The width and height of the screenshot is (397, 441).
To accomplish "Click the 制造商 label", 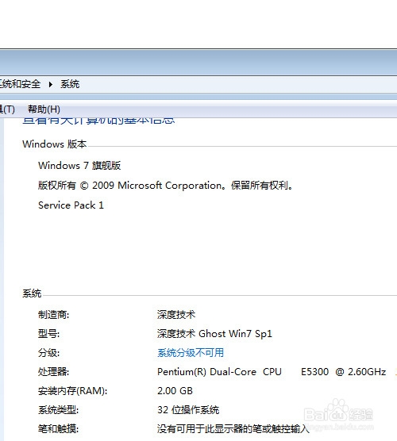I will point(53,314).
